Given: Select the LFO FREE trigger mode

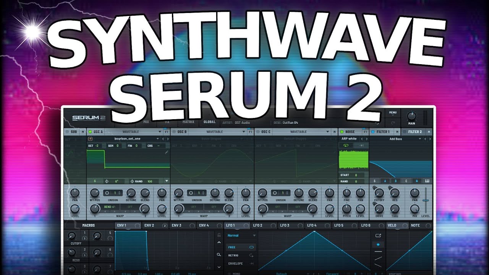Looking at the screenshot, I should 241,247.
